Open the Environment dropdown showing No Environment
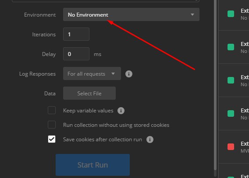 (131, 14)
